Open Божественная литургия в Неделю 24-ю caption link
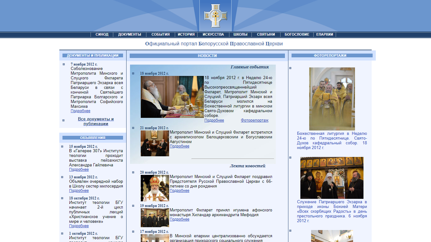 tap(332, 141)
